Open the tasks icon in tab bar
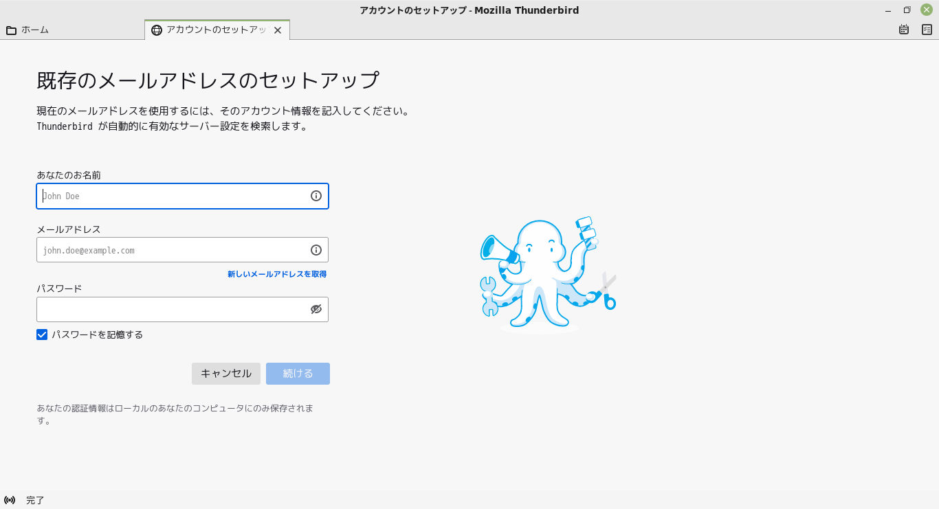Image resolution: width=939 pixels, height=509 pixels. coord(927,30)
